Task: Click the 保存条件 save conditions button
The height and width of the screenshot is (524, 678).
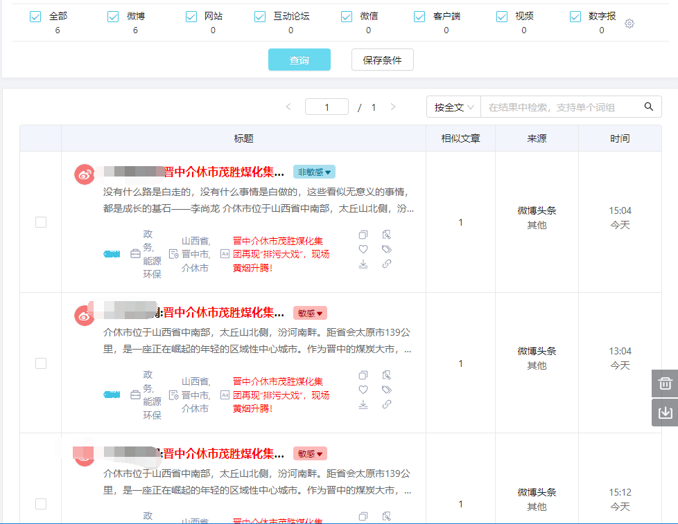Action: (382, 60)
